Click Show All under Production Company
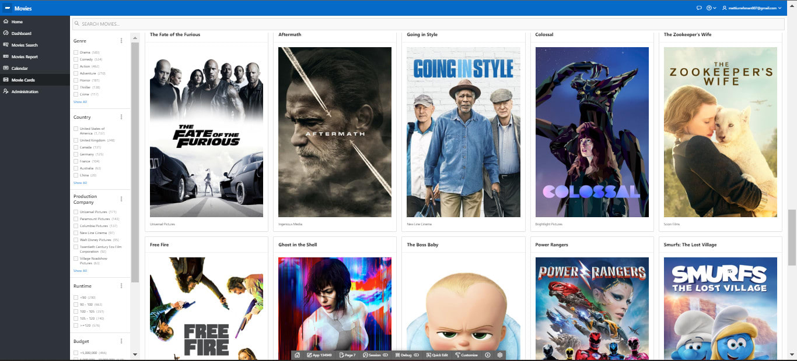The width and height of the screenshot is (797, 361). pyautogui.click(x=80, y=271)
